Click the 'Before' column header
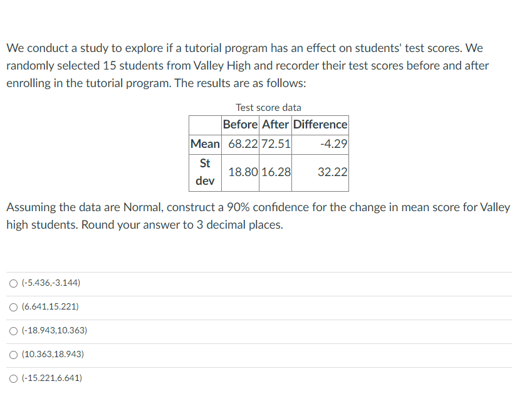Image resolution: width=512 pixels, height=396 pixels. pos(240,125)
